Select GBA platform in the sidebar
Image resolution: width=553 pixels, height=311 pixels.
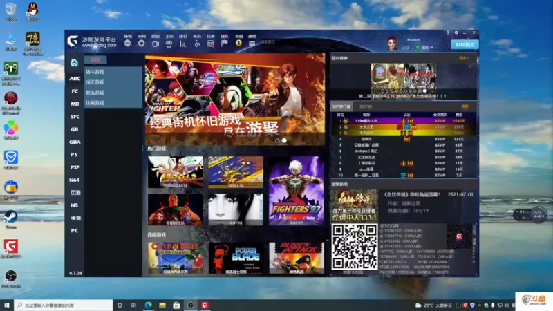75,142
